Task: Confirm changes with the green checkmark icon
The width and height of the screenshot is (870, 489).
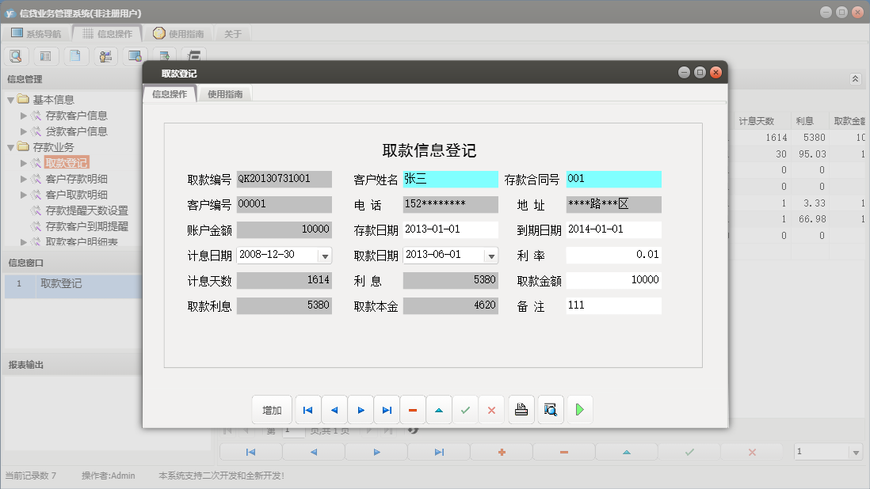Action: coord(465,409)
